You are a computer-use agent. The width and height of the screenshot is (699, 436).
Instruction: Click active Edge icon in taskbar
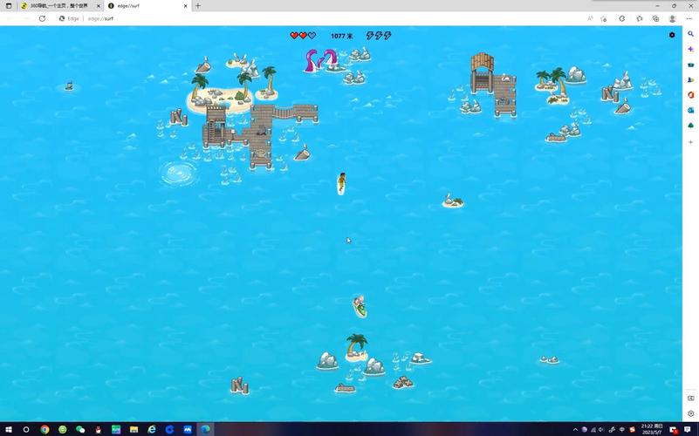coord(205,429)
